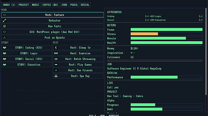Select STUDY: Logic

(x=27, y=53)
